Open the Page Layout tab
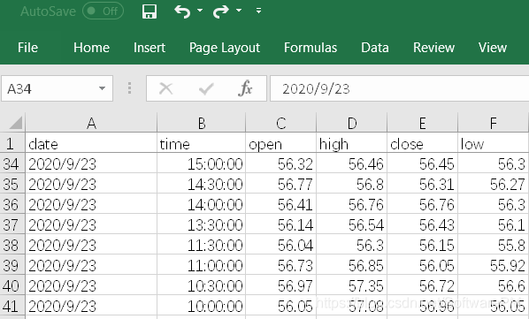The height and width of the screenshot is (319, 529). tap(225, 48)
